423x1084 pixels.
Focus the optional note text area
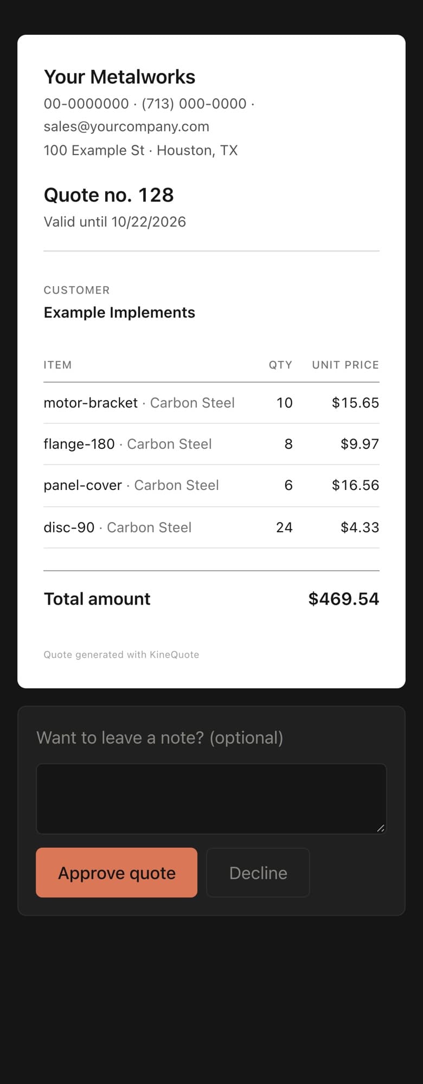(211, 799)
